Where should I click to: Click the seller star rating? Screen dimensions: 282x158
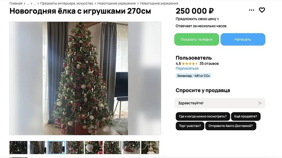click(x=190, y=63)
